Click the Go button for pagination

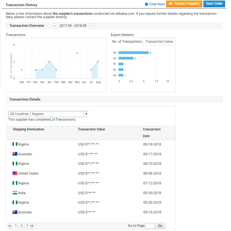click(160, 226)
